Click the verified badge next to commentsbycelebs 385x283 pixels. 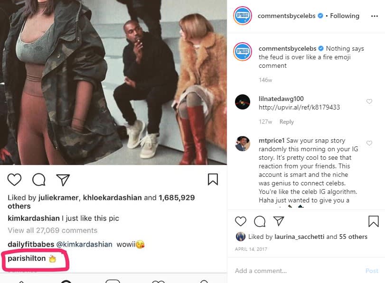pyautogui.click(x=319, y=15)
